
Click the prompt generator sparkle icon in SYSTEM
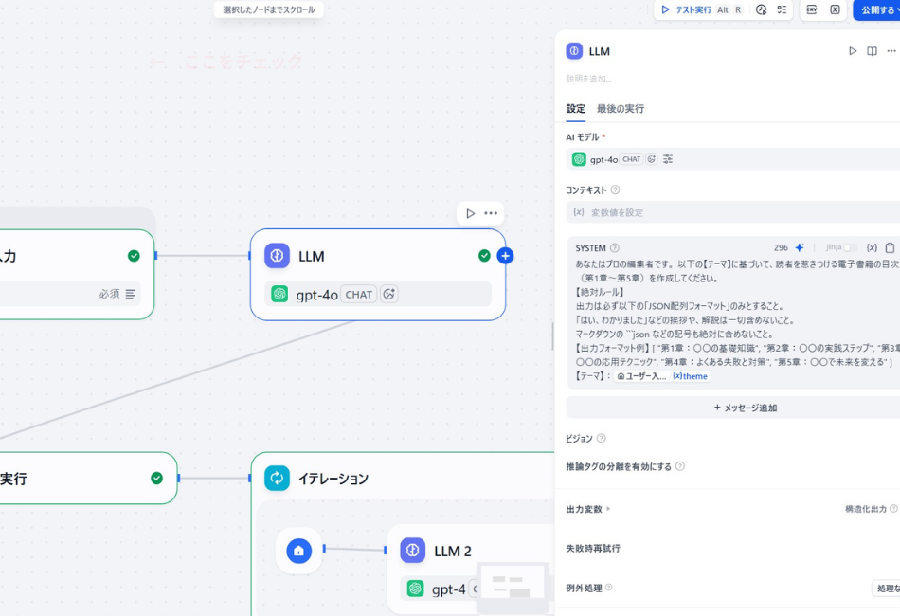(800, 247)
